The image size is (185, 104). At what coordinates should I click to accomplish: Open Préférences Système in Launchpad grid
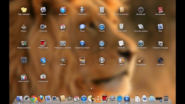pos(63,43)
